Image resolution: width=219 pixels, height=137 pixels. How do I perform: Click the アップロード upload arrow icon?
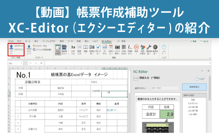coord(29,49)
